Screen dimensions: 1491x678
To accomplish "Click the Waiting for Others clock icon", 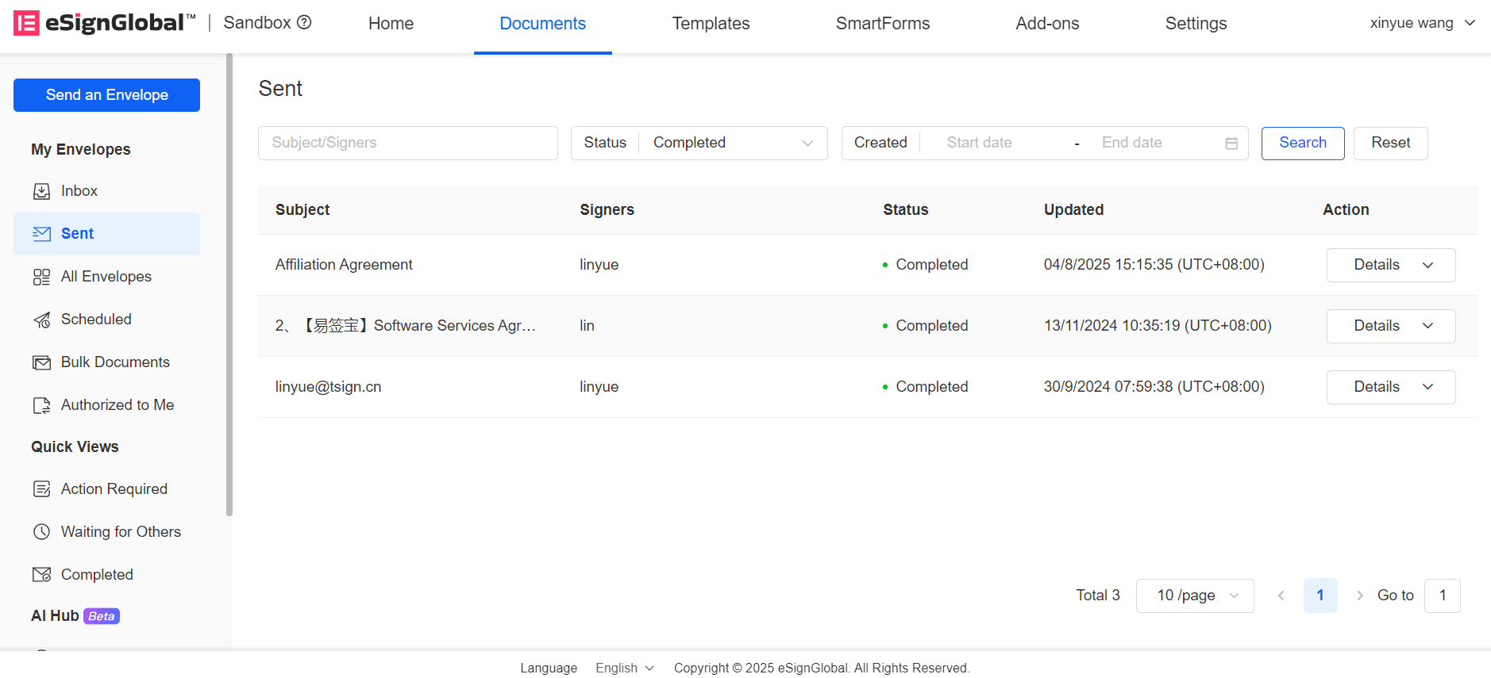I will pos(41,532).
